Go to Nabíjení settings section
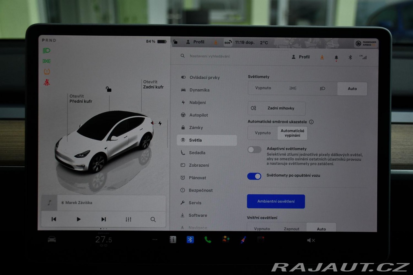Viewport: 413px width, 275px height. [197, 103]
